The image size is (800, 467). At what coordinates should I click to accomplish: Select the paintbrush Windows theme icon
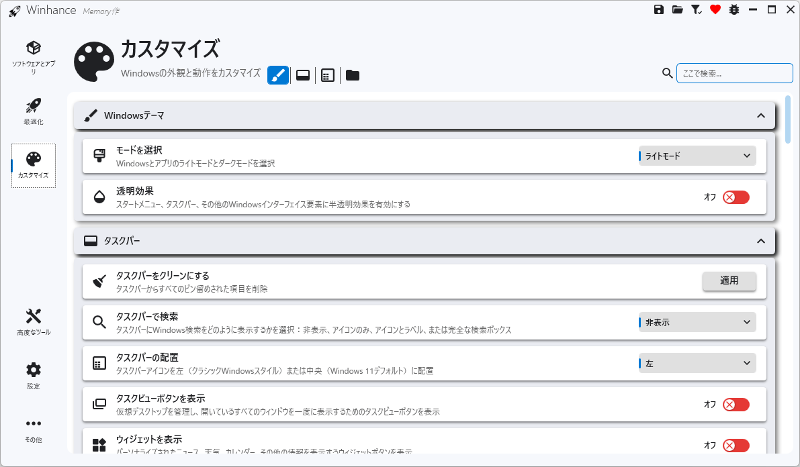point(278,75)
